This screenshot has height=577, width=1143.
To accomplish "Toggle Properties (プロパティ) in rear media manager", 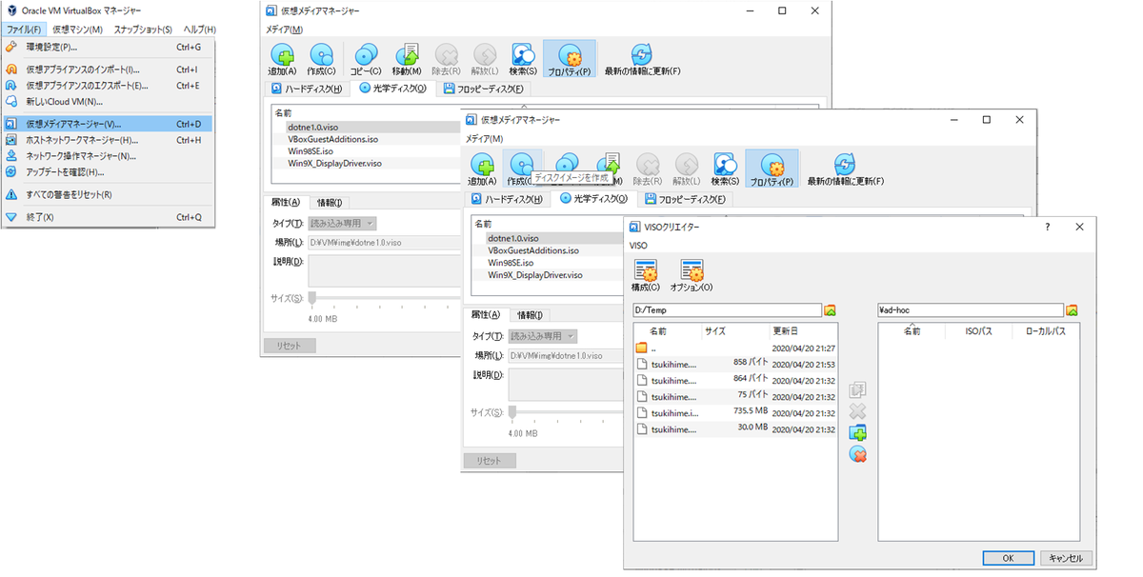I will coord(569,58).
